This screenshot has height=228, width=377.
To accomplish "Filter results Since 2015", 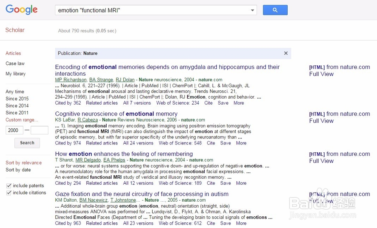I will click(x=17, y=99).
